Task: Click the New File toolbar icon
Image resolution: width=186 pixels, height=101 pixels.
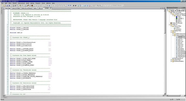Action: (3, 6)
